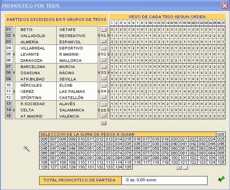Select the BARCELONA - MURCIA match row
The image size is (230, 190).
pos(56,67)
